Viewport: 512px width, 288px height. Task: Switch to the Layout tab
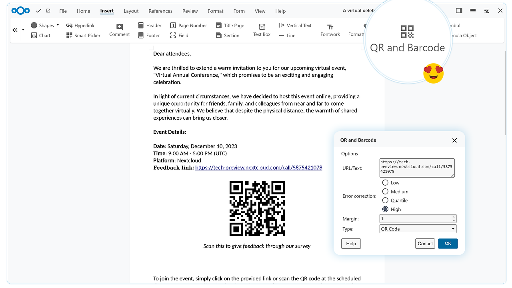[131, 11]
